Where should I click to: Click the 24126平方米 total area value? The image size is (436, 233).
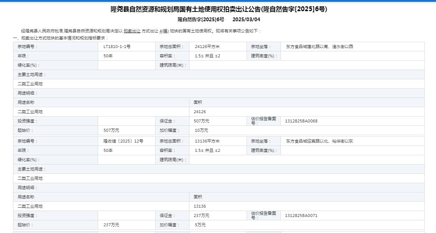(x=207, y=47)
